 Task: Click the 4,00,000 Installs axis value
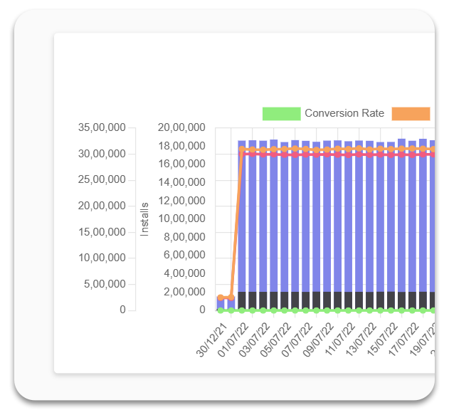(x=184, y=273)
